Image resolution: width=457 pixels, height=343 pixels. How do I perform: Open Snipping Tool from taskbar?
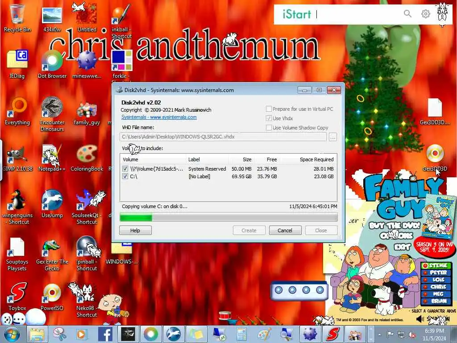(59, 334)
